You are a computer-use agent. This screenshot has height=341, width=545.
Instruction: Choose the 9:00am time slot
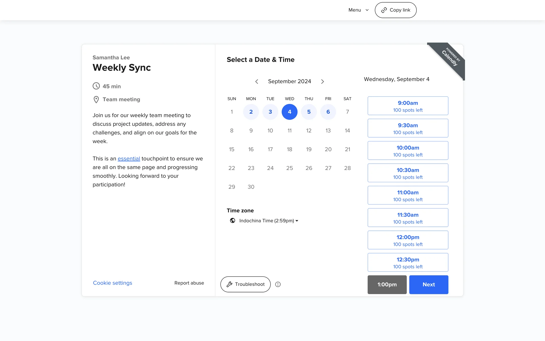(408, 106)
